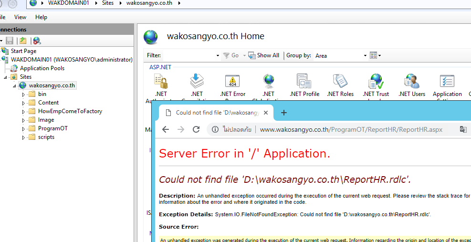Open .NET Profile feature icon
Image resolution: width=471 pixels, height=242 pixels.
pyautogui.click(x=304, y=81)
